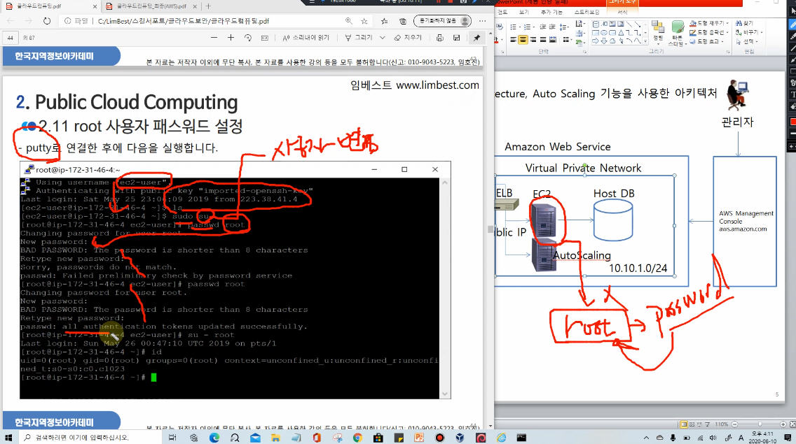Select the triangle shape in shapes gallery

622,32
